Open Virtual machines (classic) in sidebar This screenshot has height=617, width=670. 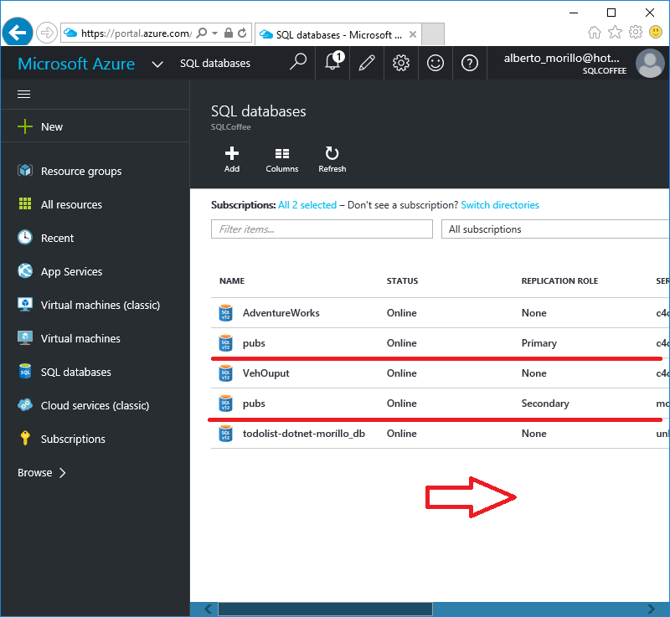[x=95, y=305]
